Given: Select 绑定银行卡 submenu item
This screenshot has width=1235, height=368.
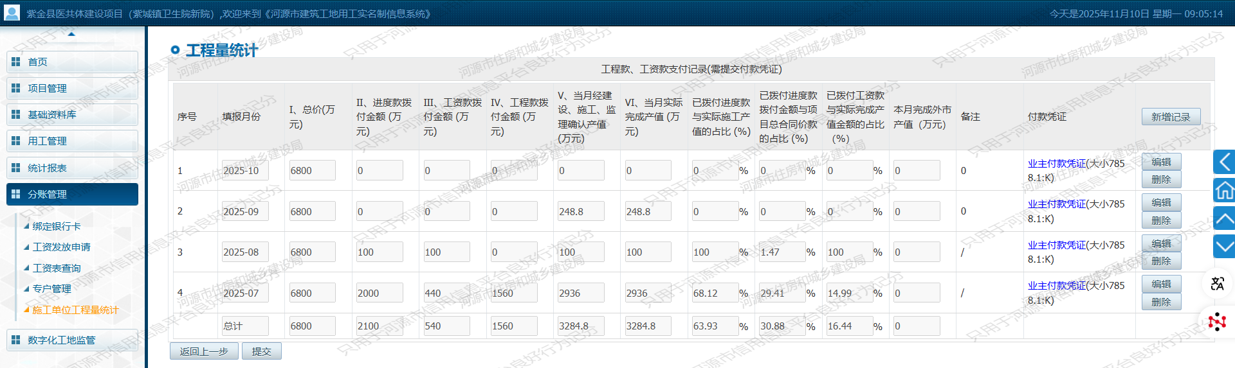Looking at the screenshot, I should pos(57,226).
